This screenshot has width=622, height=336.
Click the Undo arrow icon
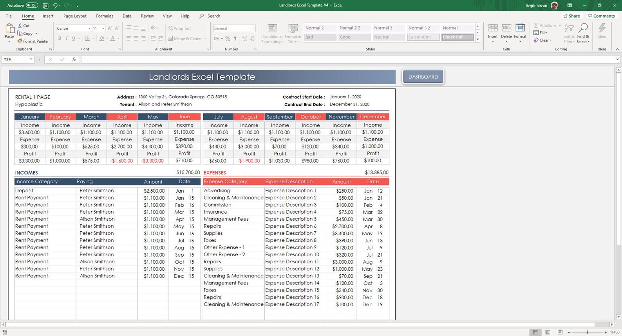click(55, 5)
